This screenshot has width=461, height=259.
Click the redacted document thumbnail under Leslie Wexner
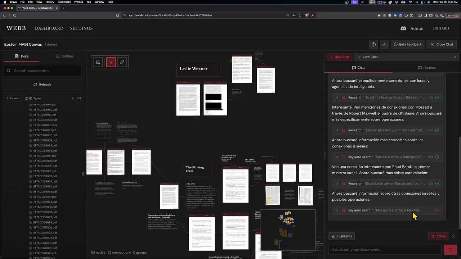point(215,99)
